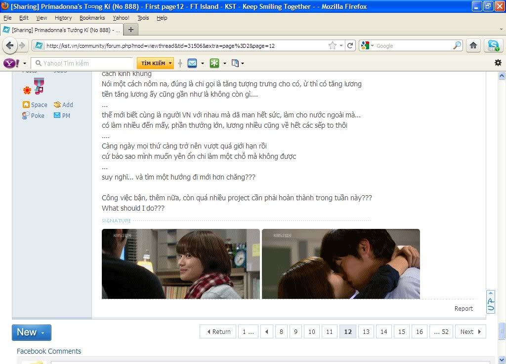Open Yahoo toolbar settings gear
This screenshot has height=364, width=506.
(498, 63)
